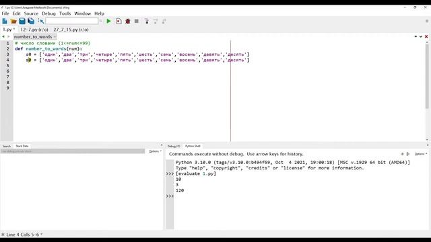Open the Debug menu
Image resolution: width=431 pixels, height=242 pixels.
tap(48, 13)
